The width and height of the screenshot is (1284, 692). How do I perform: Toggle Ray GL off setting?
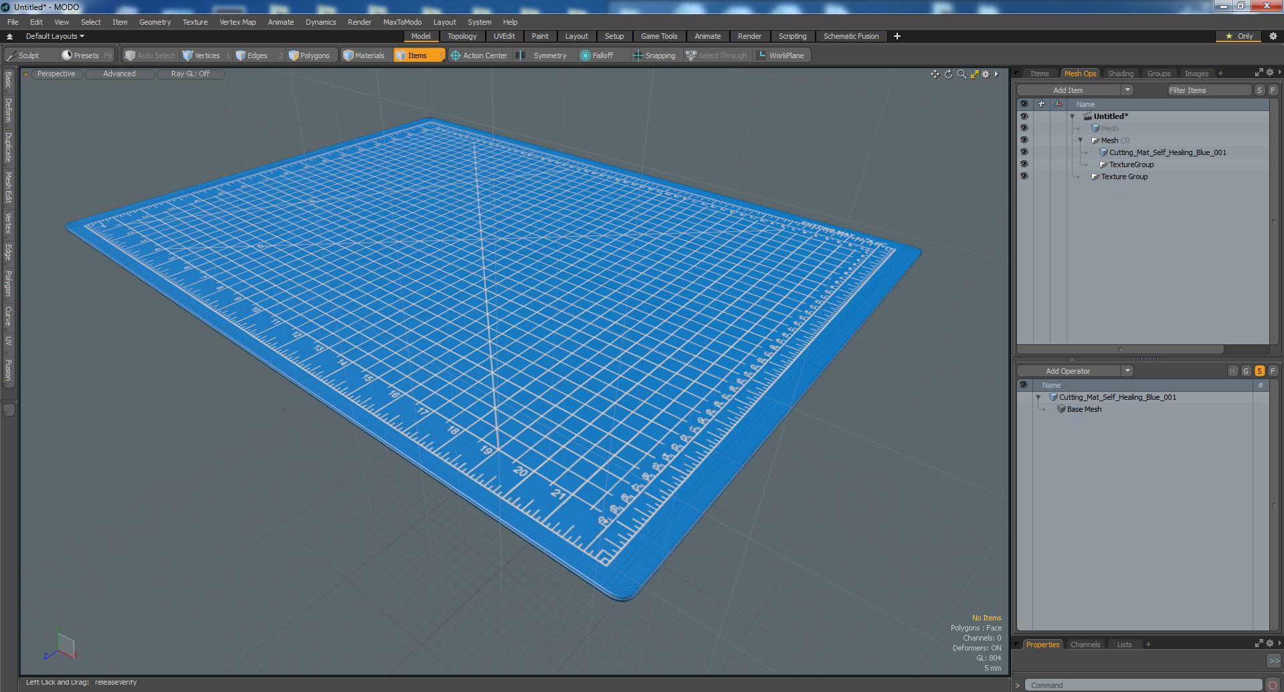[x=190, y=74]
